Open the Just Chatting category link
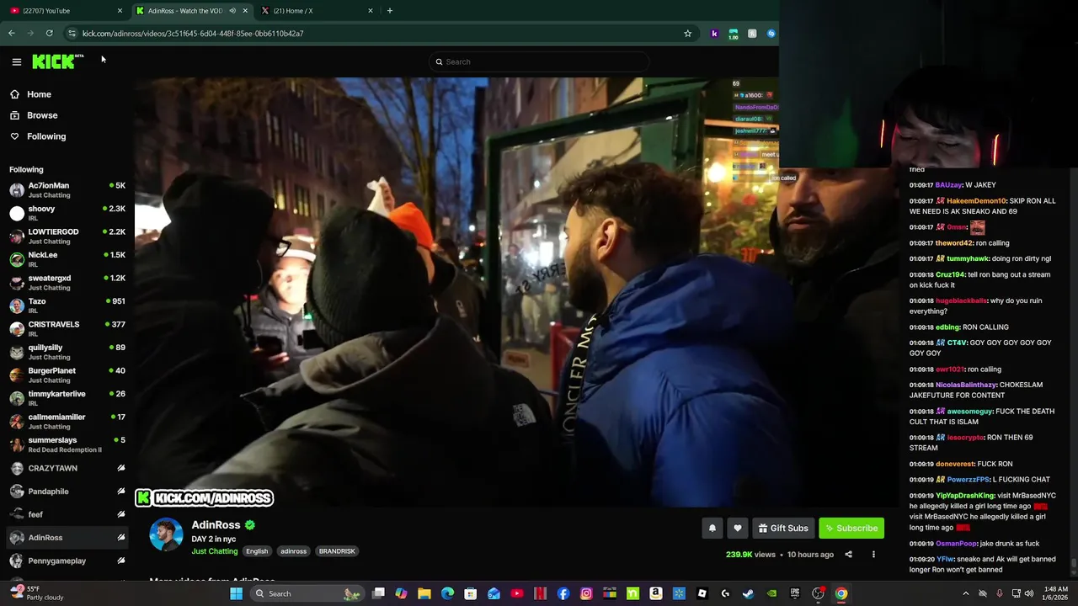 (x=214, y=551)
